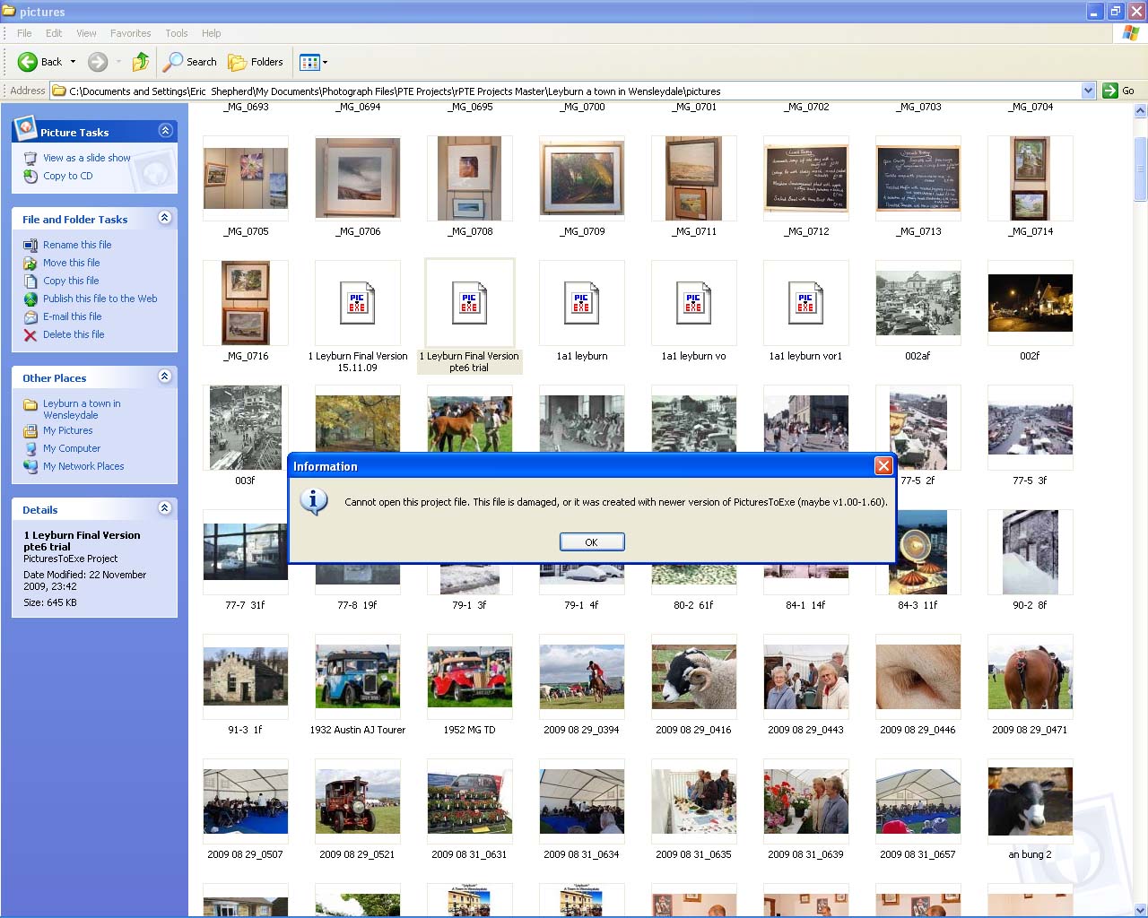Select 1 Leyburn Final Version 15.11.09 project icon
Image resolution: width=1148 pixels, height=918 pixels.
358,303
